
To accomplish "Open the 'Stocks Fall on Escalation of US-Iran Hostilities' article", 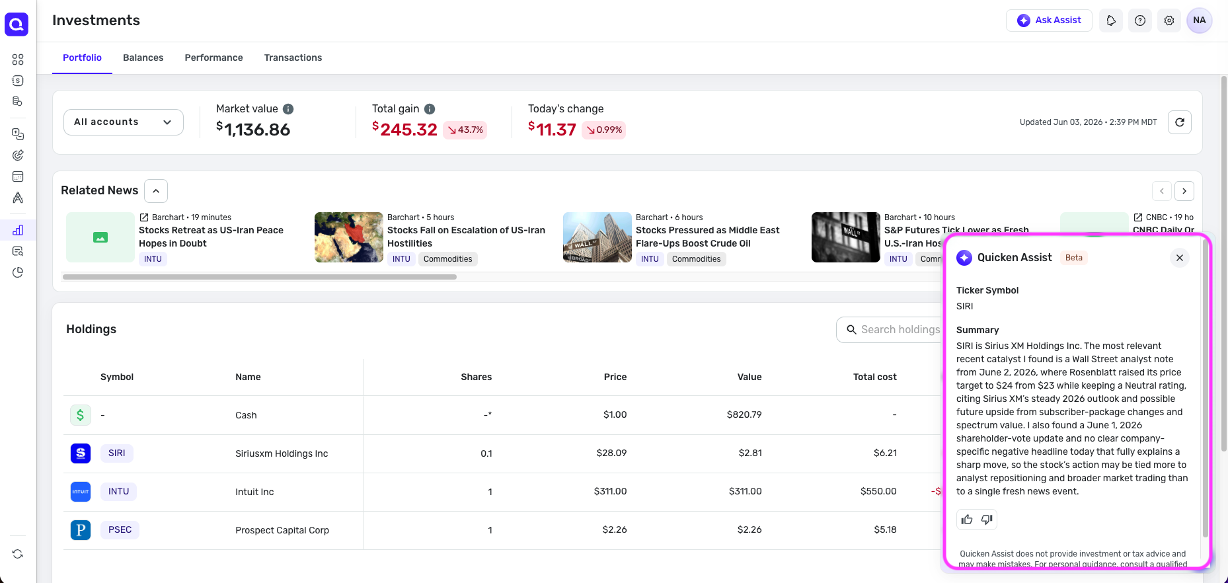I will coord(466,237).
